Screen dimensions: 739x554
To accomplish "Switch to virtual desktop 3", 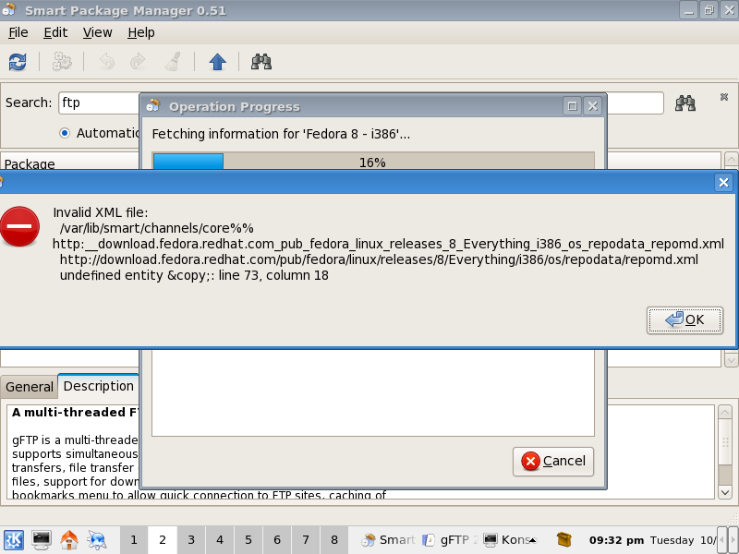I will pyautogui.click(x=191, y=540).
